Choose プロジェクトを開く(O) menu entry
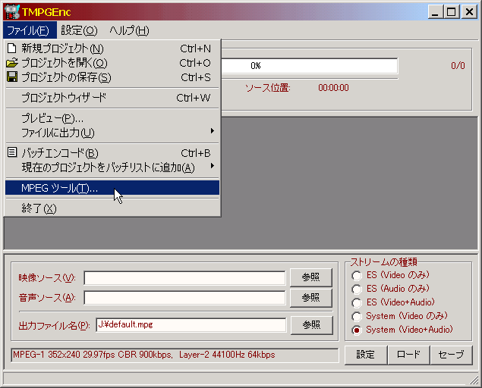482x388 pixels. (112, 63)
